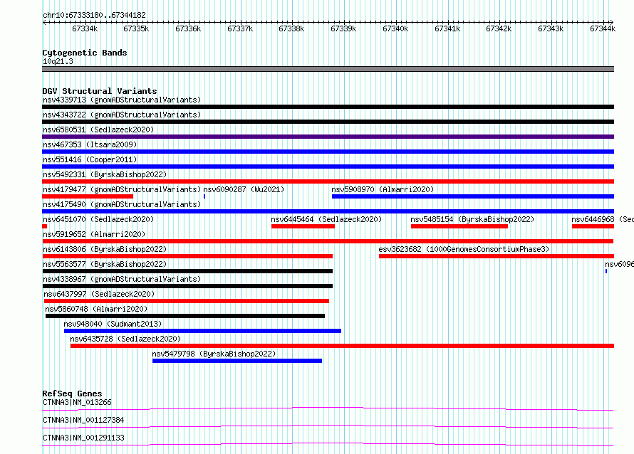Select nsv5479798 ByrskaBishop2022 label
The image size is (634, 454).
(x=214, y=354)
